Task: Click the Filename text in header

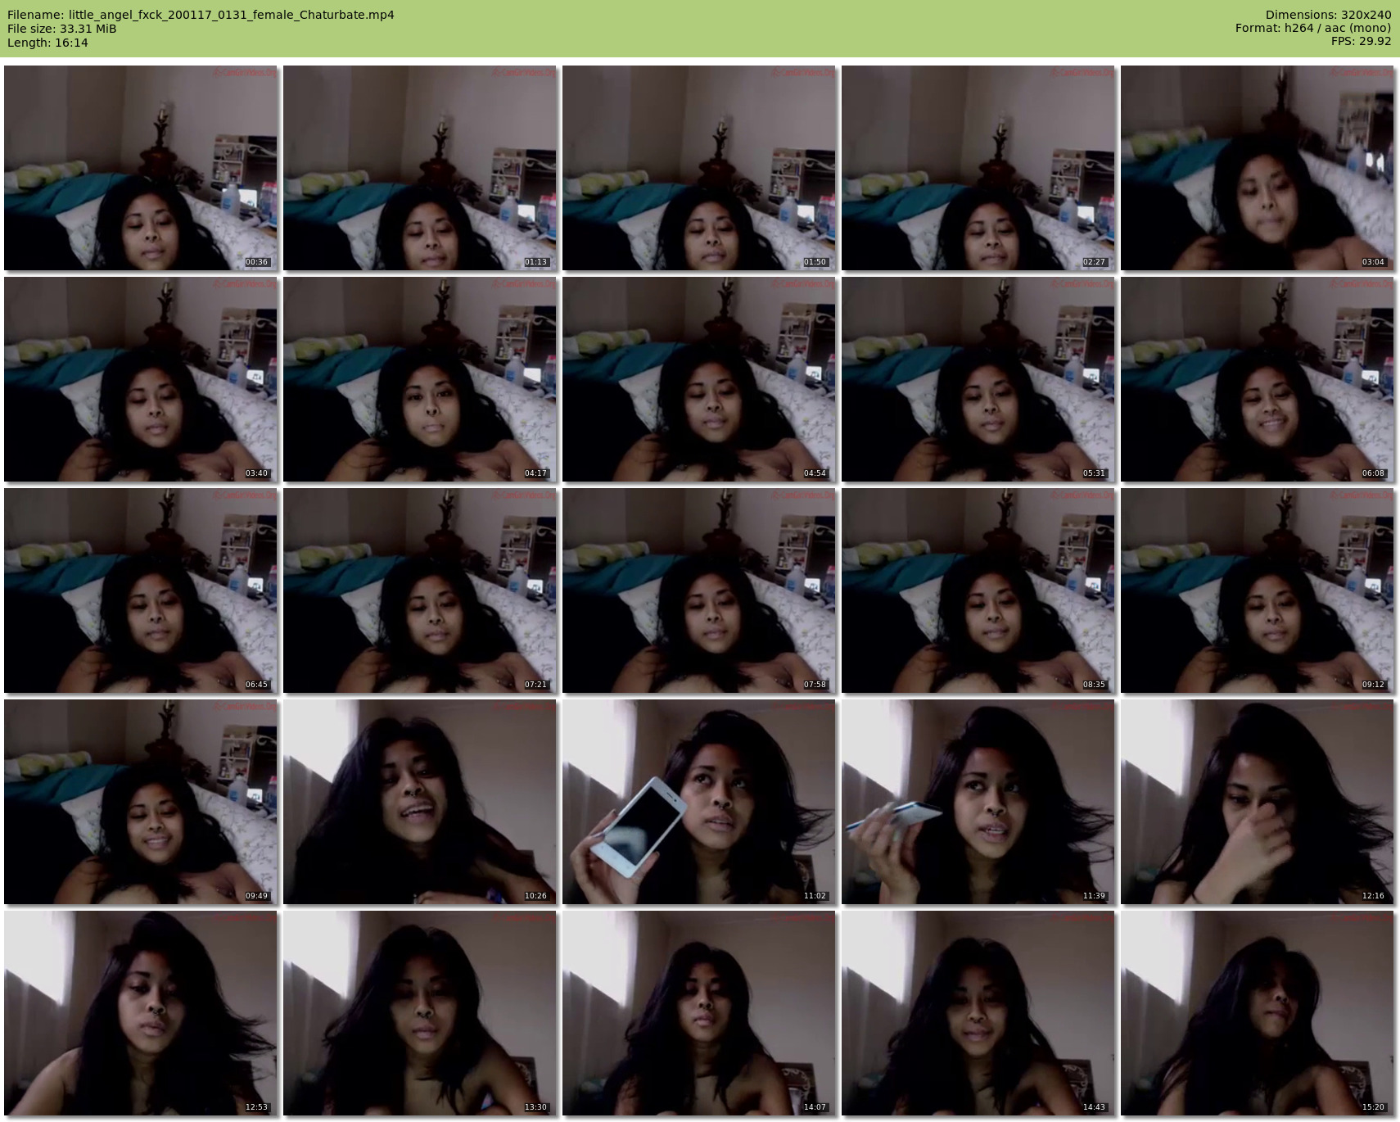Action: [201, 15]
